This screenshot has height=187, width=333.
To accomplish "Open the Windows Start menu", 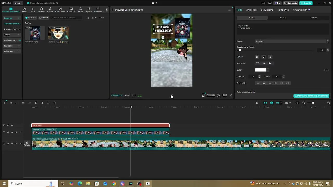I will click(4, 184).
